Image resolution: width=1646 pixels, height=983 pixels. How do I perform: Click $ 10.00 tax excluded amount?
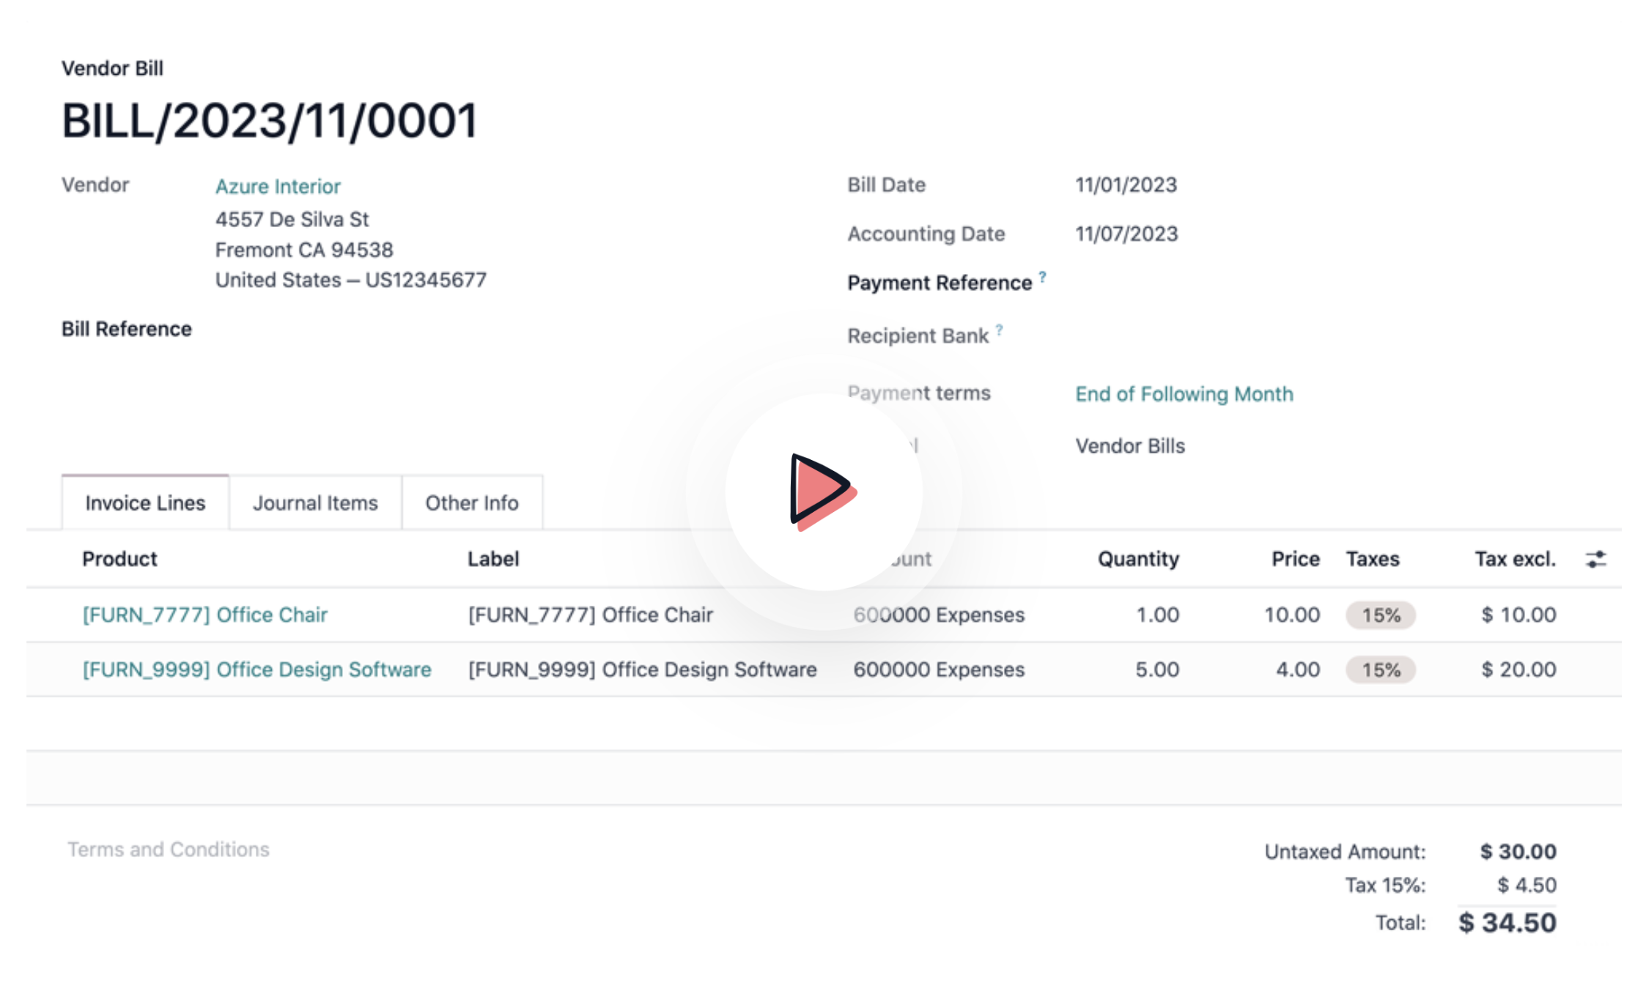point(1518,615)
